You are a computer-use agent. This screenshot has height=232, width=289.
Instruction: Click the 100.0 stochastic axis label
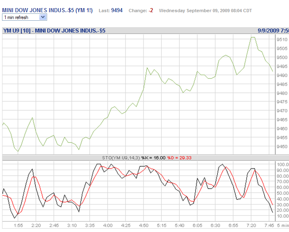(283, 165)
